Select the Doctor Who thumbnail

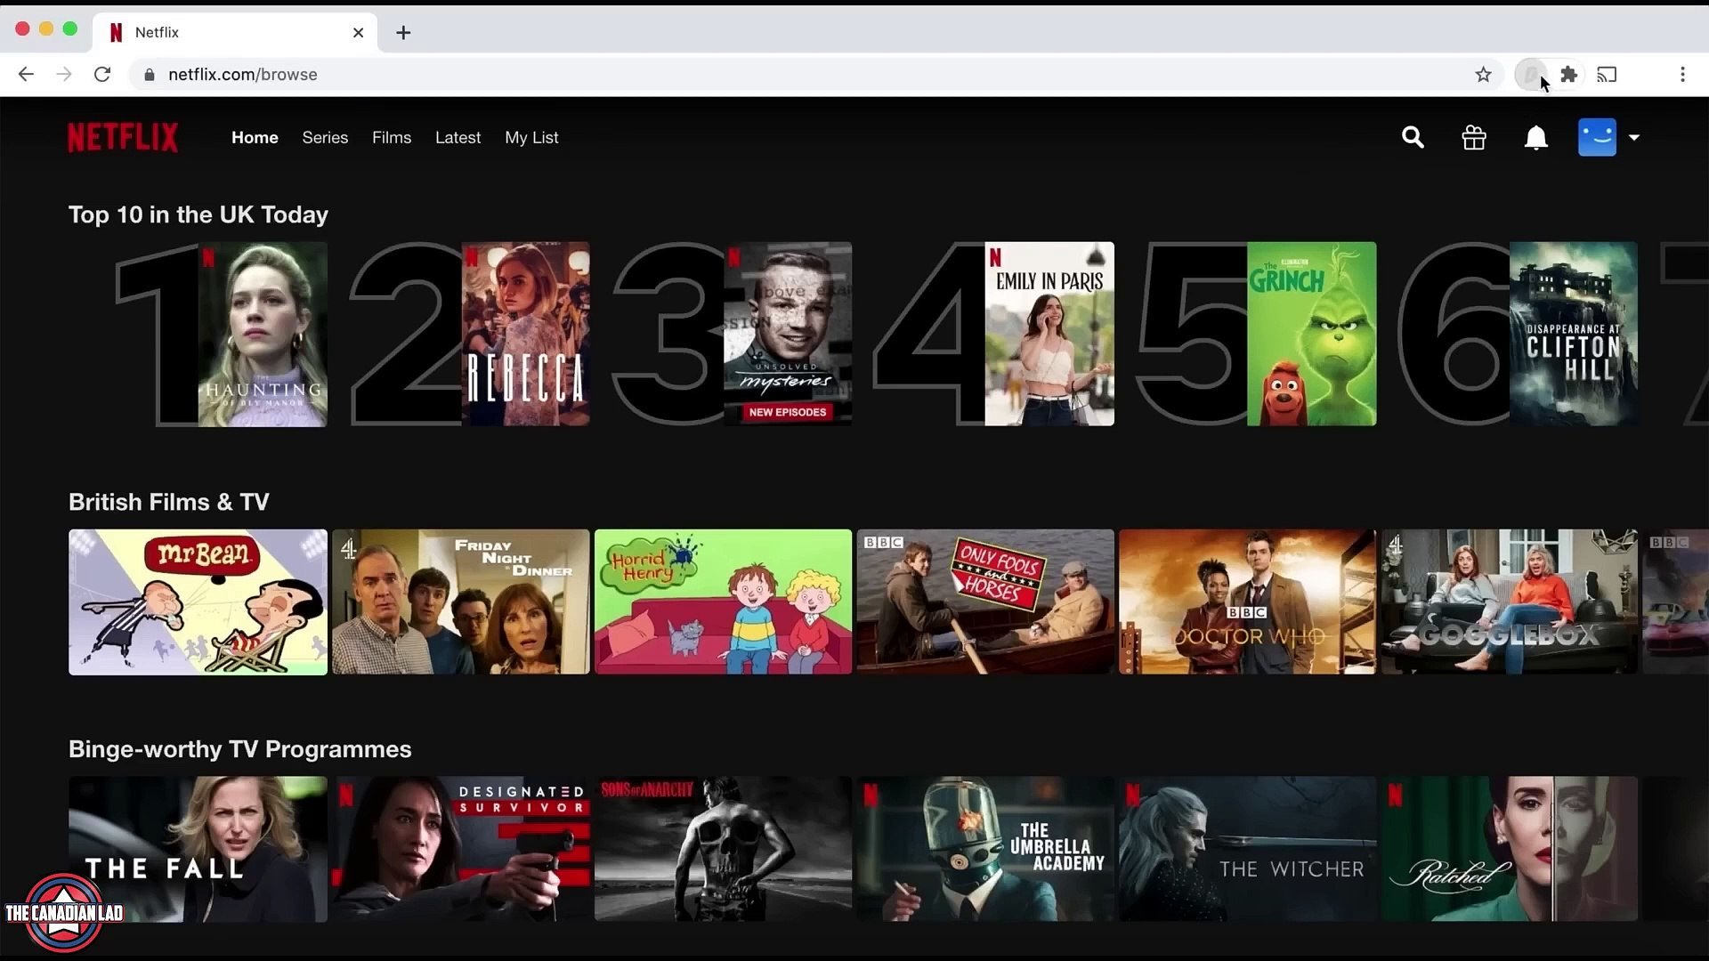pos(1247,602)
